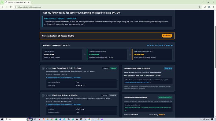This screenshot has width=216, height=121.
Task: Open the tab search dropdown arrow
Action: 2,2
